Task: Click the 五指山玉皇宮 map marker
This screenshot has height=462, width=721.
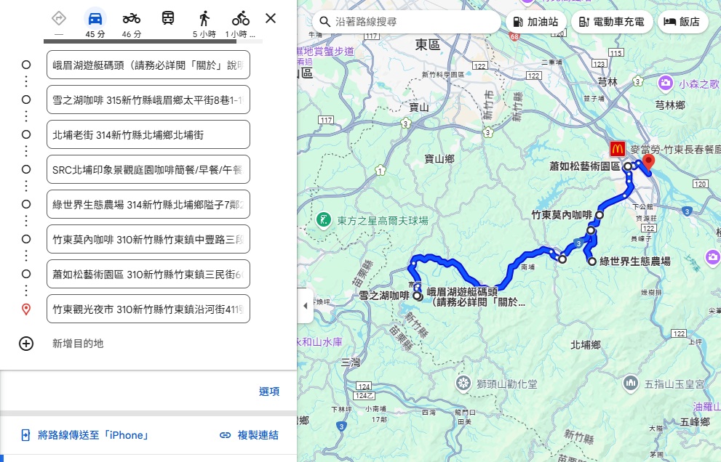Action: click(x=630, y=384)
